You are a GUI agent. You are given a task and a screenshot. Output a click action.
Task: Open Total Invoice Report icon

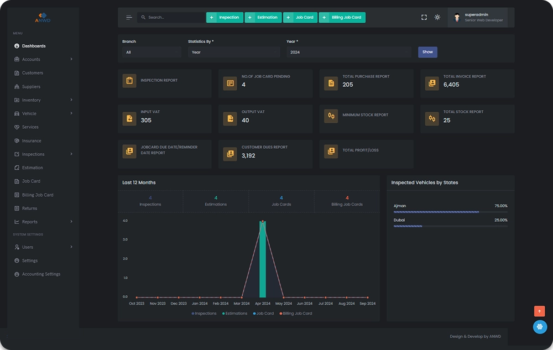pos(432,83)
